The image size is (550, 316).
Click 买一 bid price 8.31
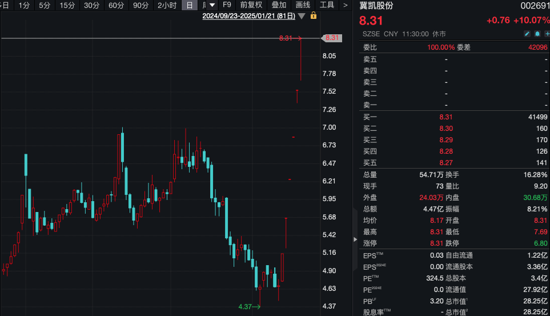coord(446,117)
